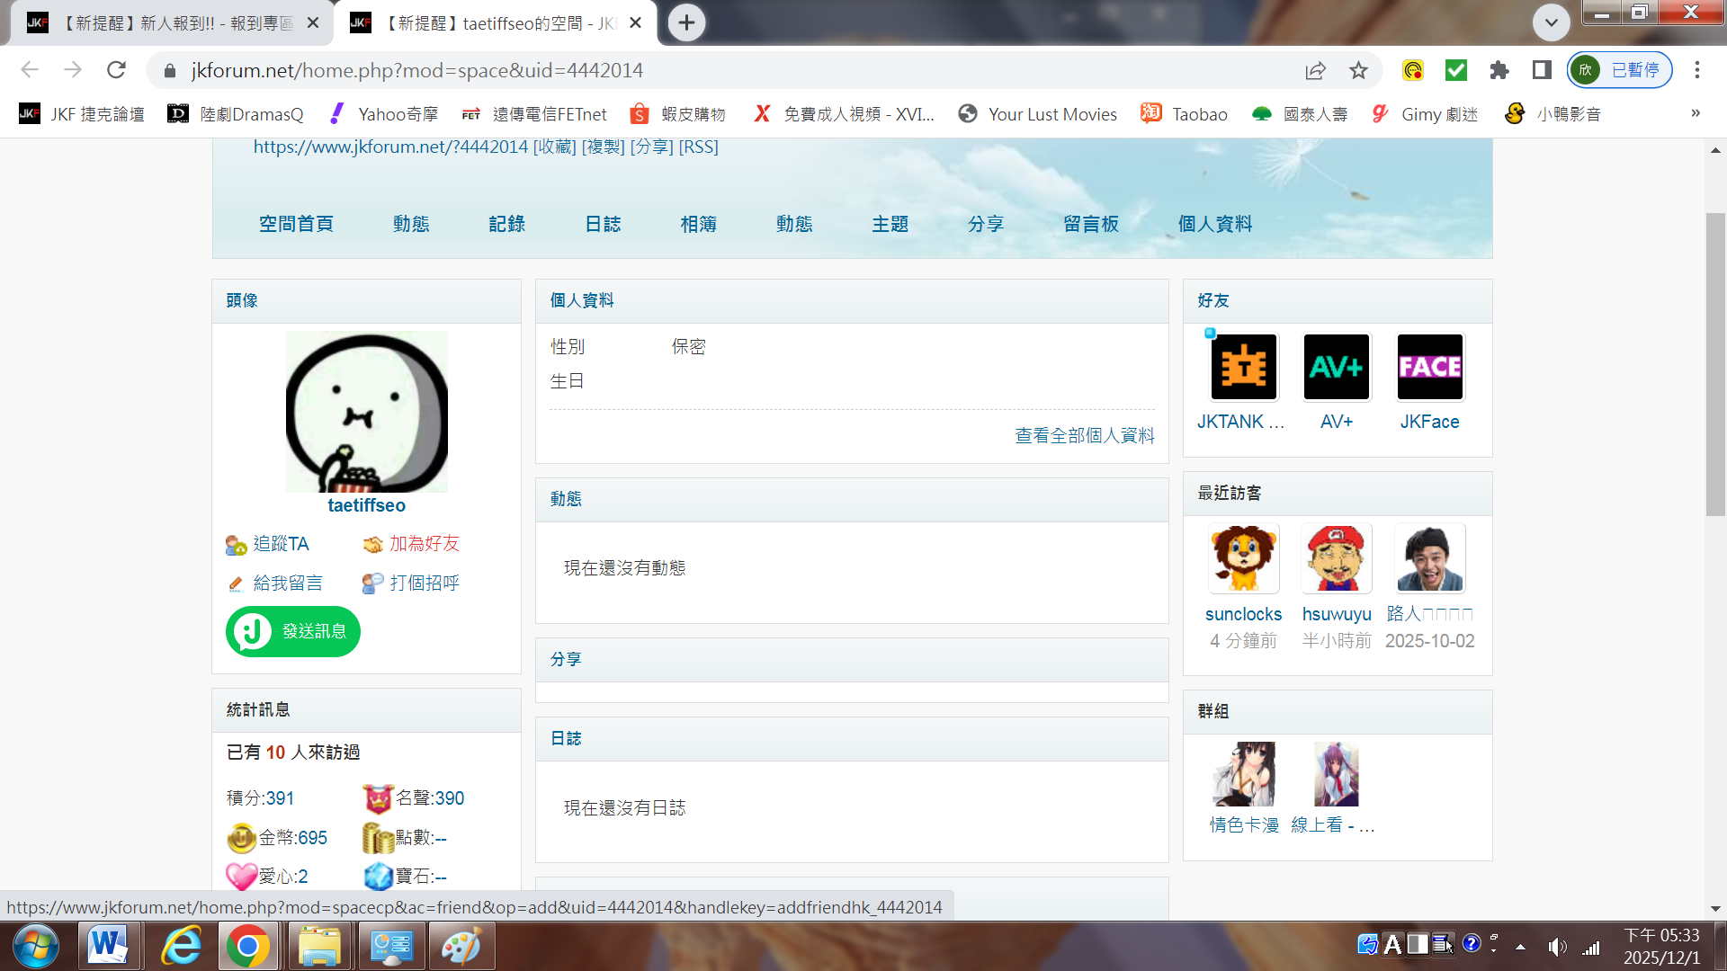Click the share page icon in address bar
Image resolution: width=1727 pixels, height=971 pixels.
click(x=1316, y=70)
